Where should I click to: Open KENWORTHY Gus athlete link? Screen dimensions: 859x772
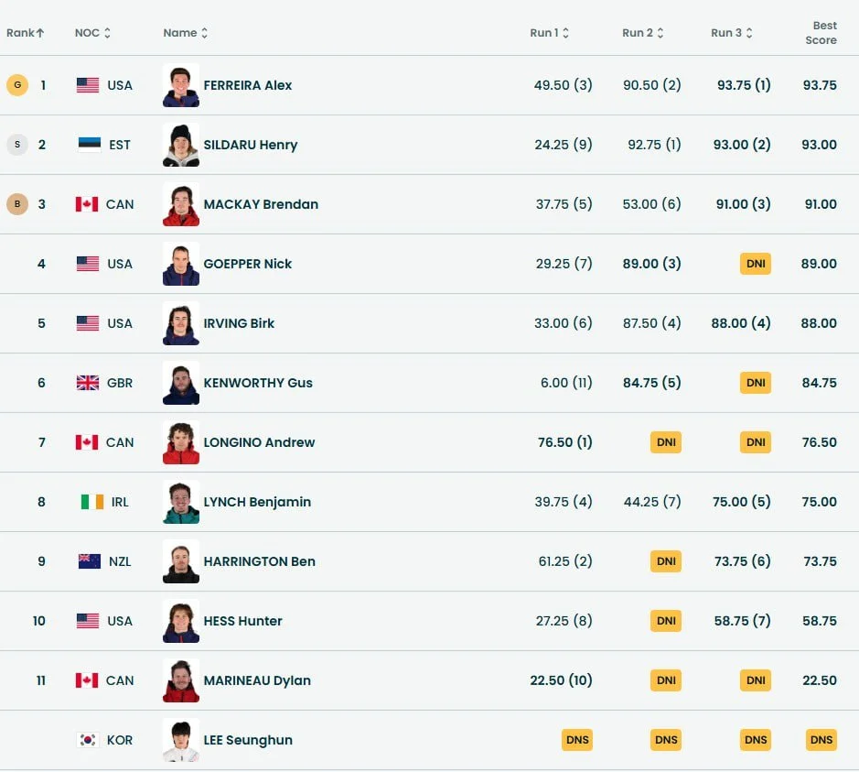click(258, 383)
